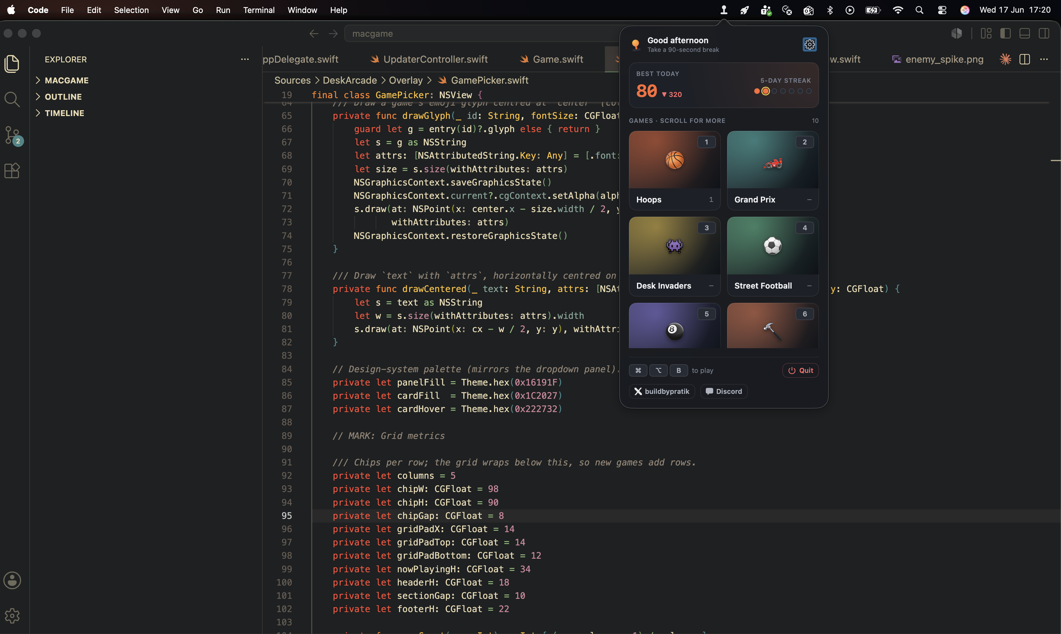This screenshot has width=1061, height=634.
Task: Select the Street Football game card
Action: click(x=773, y=256)
